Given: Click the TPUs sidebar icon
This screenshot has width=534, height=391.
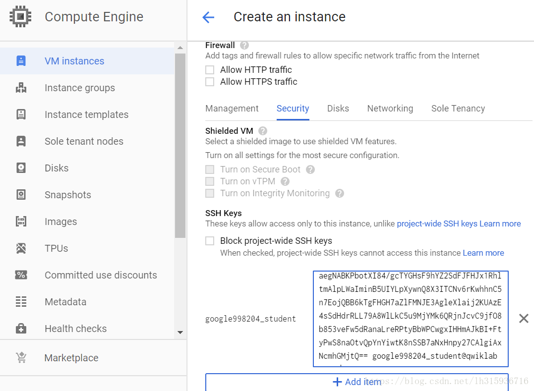Looking at the screenshot, I should pos(21,248).
